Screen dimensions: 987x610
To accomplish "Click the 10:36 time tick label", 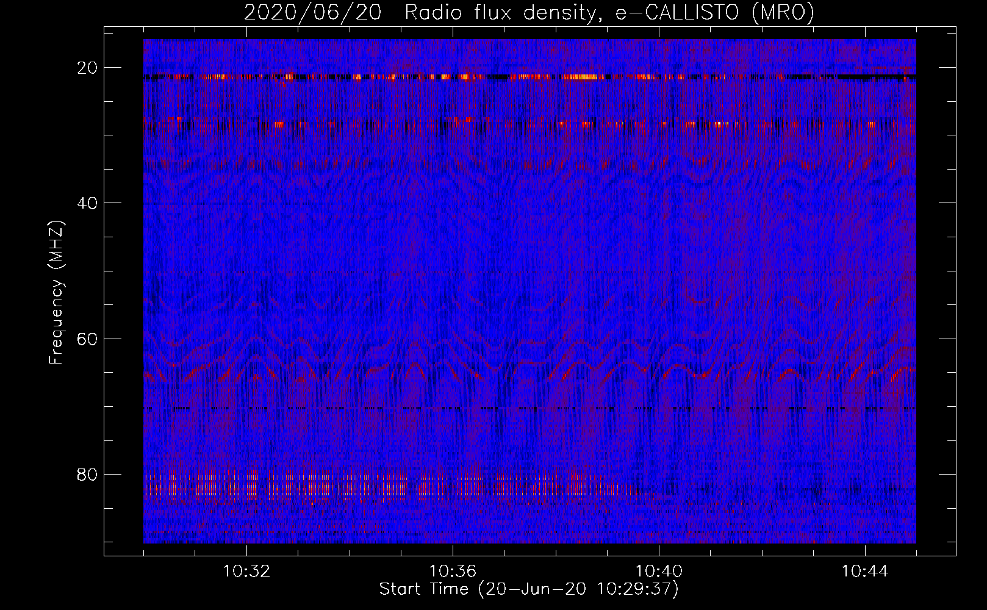I will tap(453, 572).
